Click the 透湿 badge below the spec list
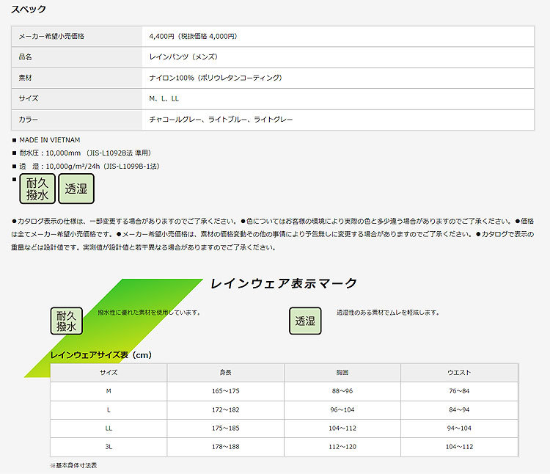Screen dimensions: 550x474 (x=76, y=189)
